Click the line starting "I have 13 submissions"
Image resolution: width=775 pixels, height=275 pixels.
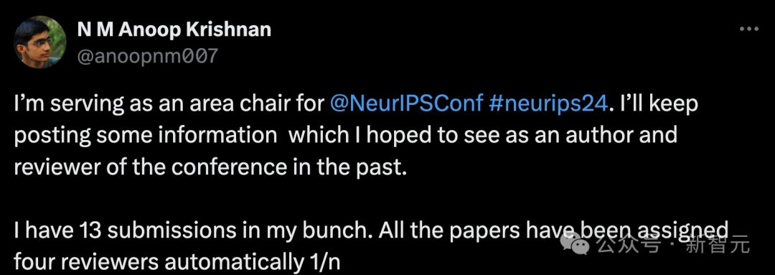(371, 231)
